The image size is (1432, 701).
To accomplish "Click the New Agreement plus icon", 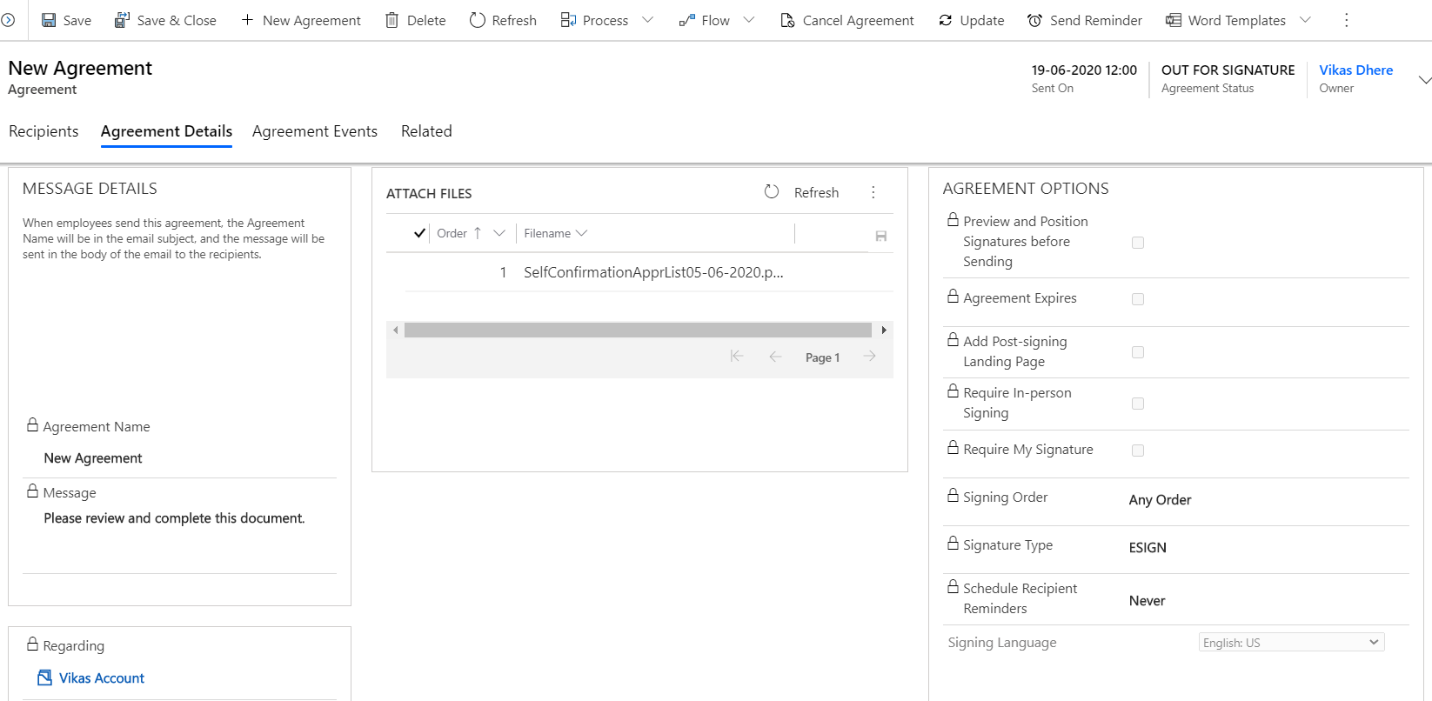I will pyautogui.click(x=247, y=20).
